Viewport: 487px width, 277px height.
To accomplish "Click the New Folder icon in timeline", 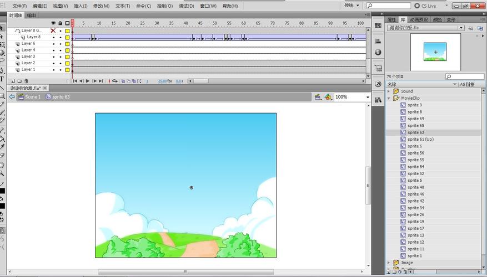I will point(19,81).
